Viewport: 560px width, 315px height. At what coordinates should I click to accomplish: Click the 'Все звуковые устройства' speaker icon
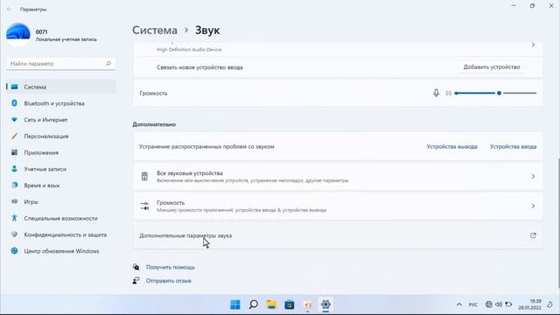pyautogui.click(x=144, y=177)
